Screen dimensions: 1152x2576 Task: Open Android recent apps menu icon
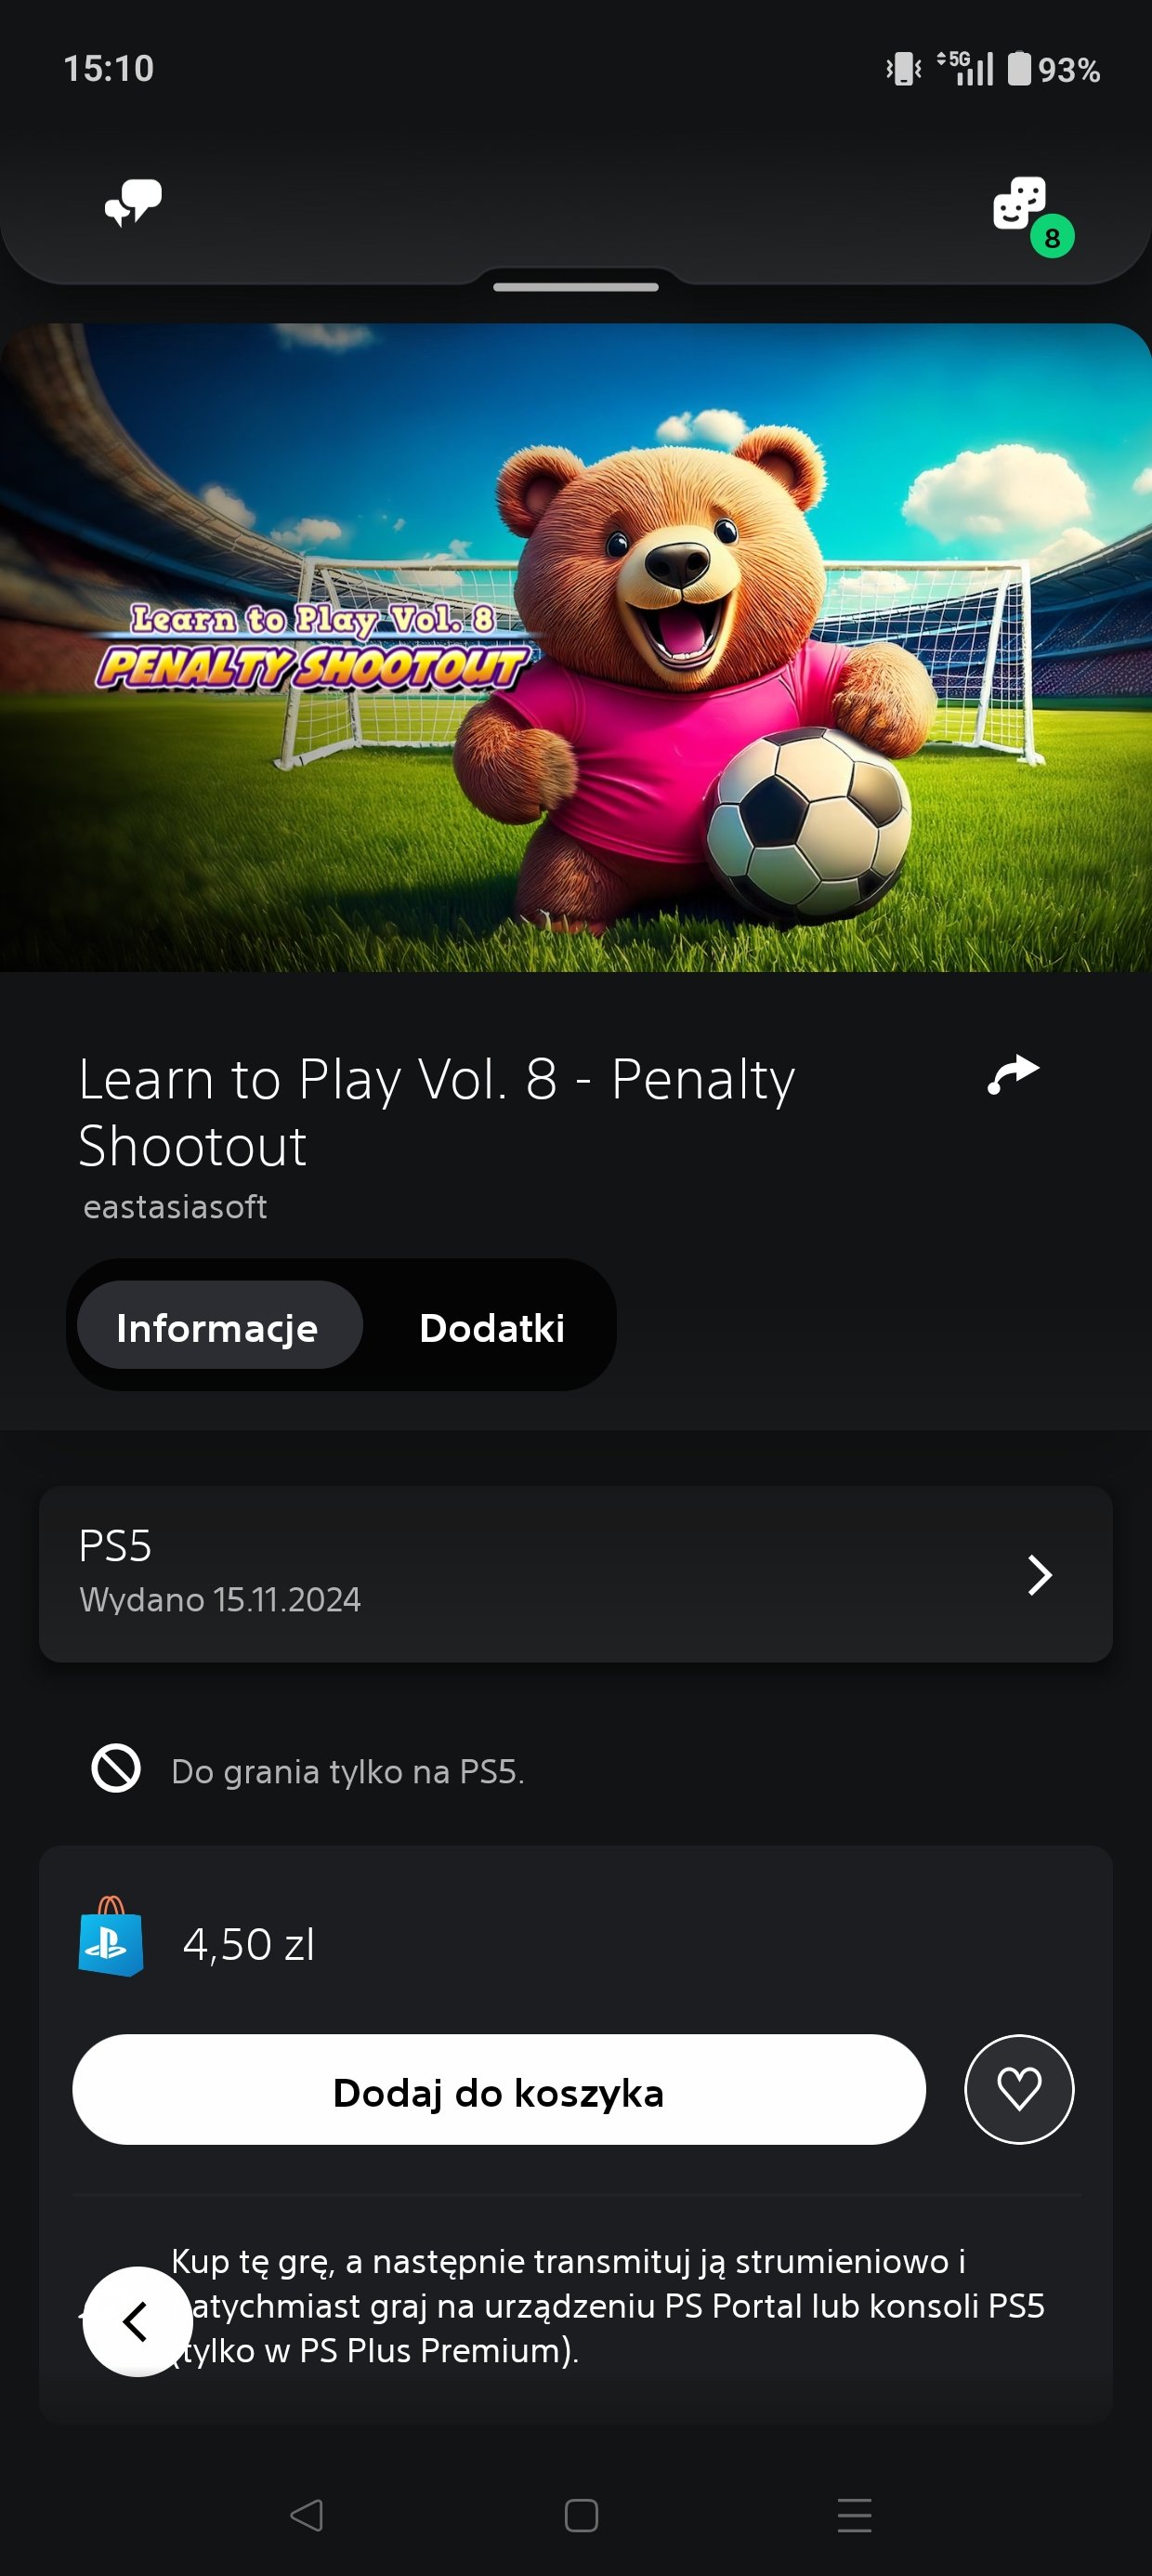[855, 2514]
